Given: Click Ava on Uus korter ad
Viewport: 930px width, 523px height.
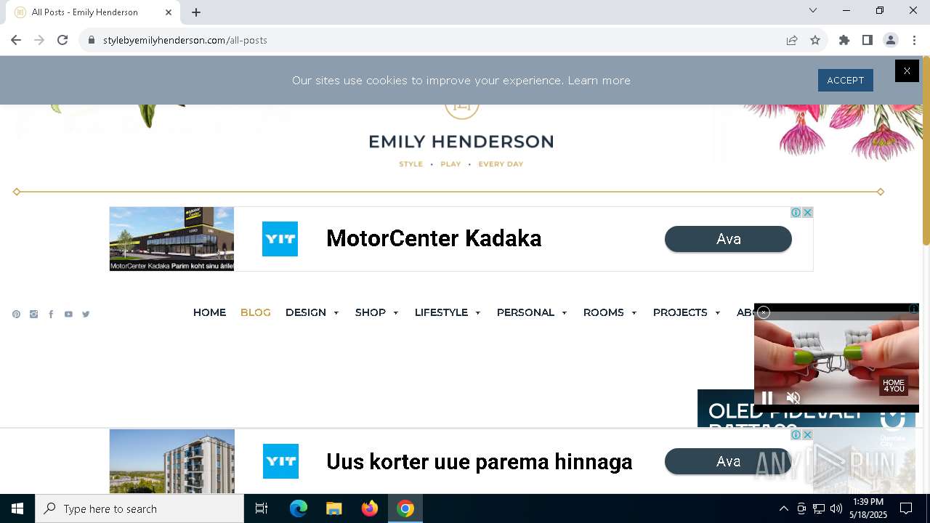Looking at the screenshot, I should point(728,461).
